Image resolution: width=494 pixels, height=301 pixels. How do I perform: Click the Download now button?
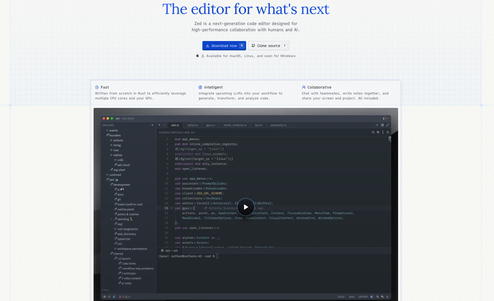pos(224,46)
